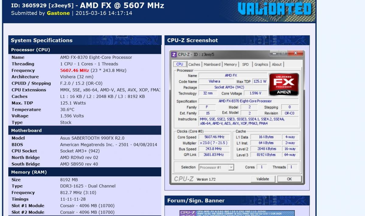Click the Bus Speed 243.8 MHz field
This screenshot has width=365, height=216.
214,149
